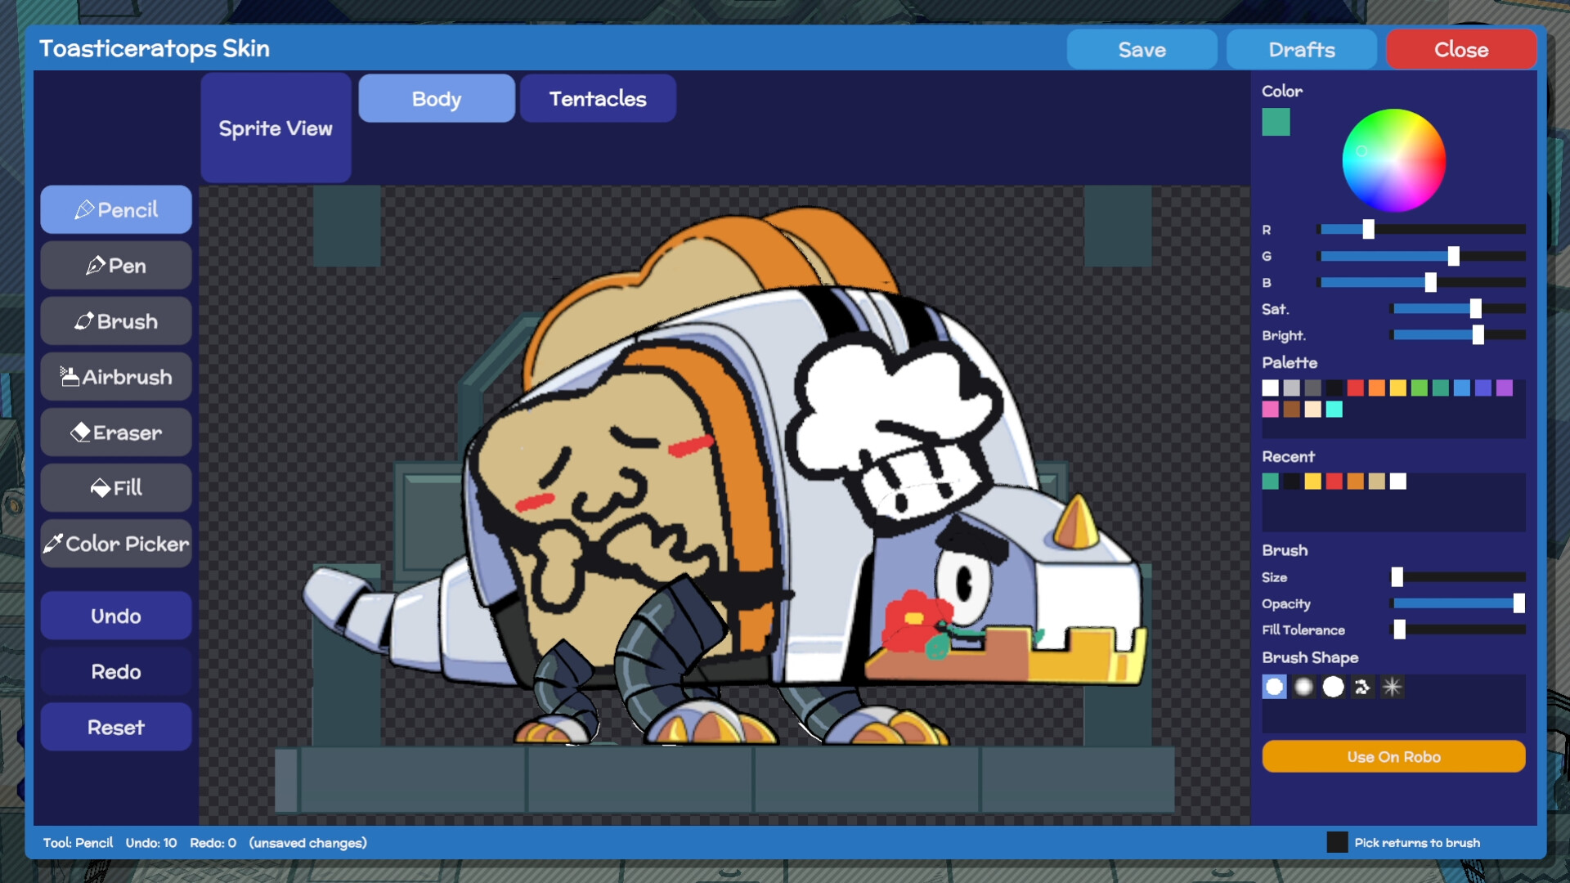The height and width of the screenshot is (883, 1570).
Task: Switch to the Tentacles tab
Action: (x=598, y=99)
